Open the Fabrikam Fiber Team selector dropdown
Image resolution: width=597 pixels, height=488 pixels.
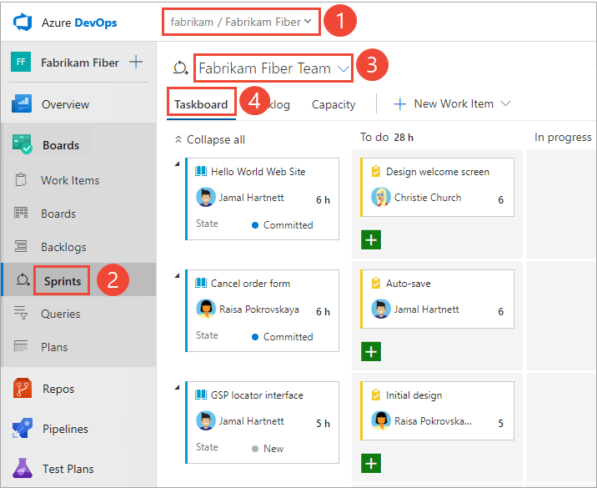(273, 68)
